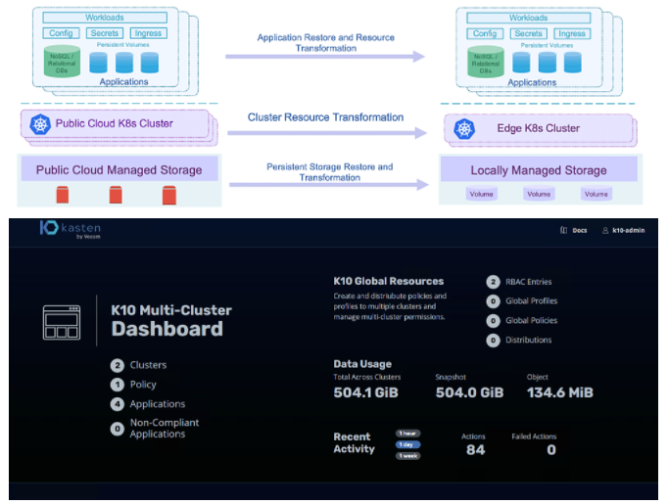
Task: Click the Application Restore and Resource Transformation label
Action: tap(326, 43)
